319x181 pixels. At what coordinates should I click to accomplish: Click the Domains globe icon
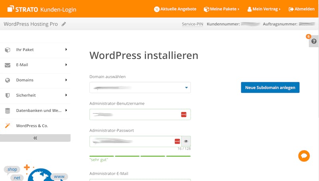click(8, 80)
